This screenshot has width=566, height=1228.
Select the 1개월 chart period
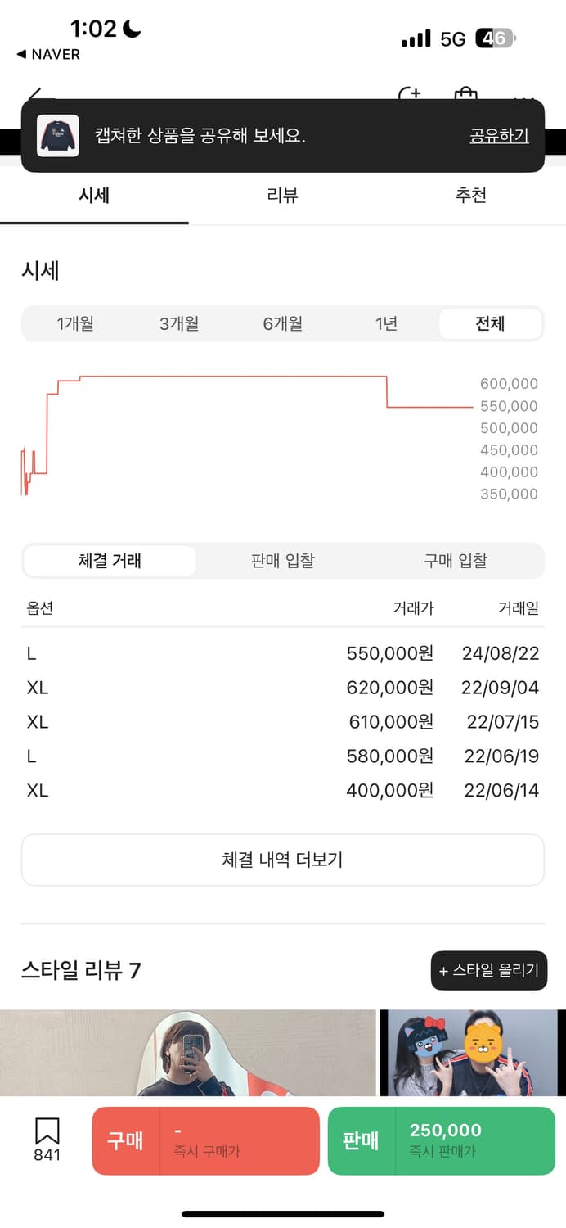pyautogui.click(x=75, y=323)
